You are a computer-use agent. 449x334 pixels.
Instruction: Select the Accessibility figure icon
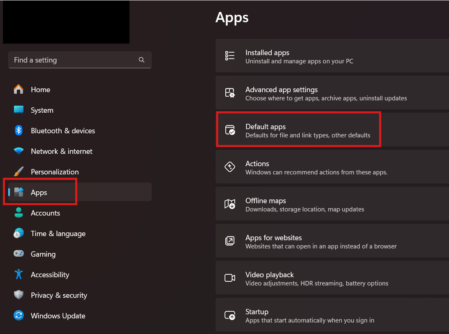[x=19, y=275]
